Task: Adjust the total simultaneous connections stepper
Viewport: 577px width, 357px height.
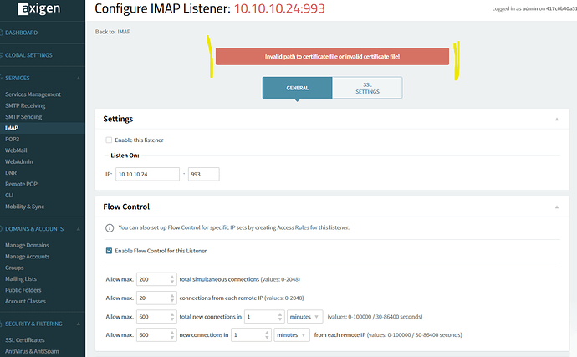Action: (171, 278)
